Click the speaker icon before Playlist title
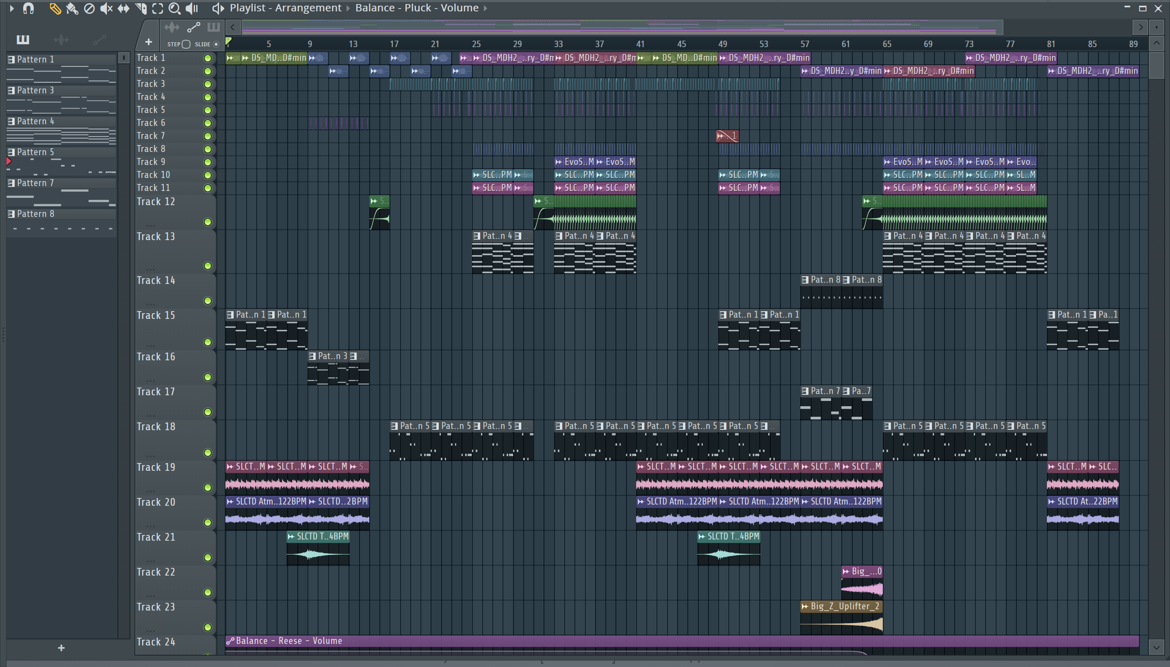1170x667 pixels. pyautogui.click(x=218, y=8)
